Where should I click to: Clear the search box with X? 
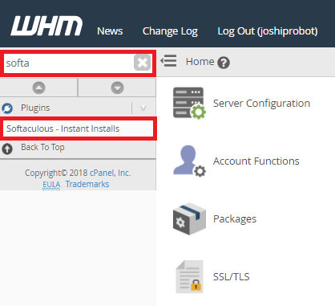pyautogui.click(x=142, y=63)
